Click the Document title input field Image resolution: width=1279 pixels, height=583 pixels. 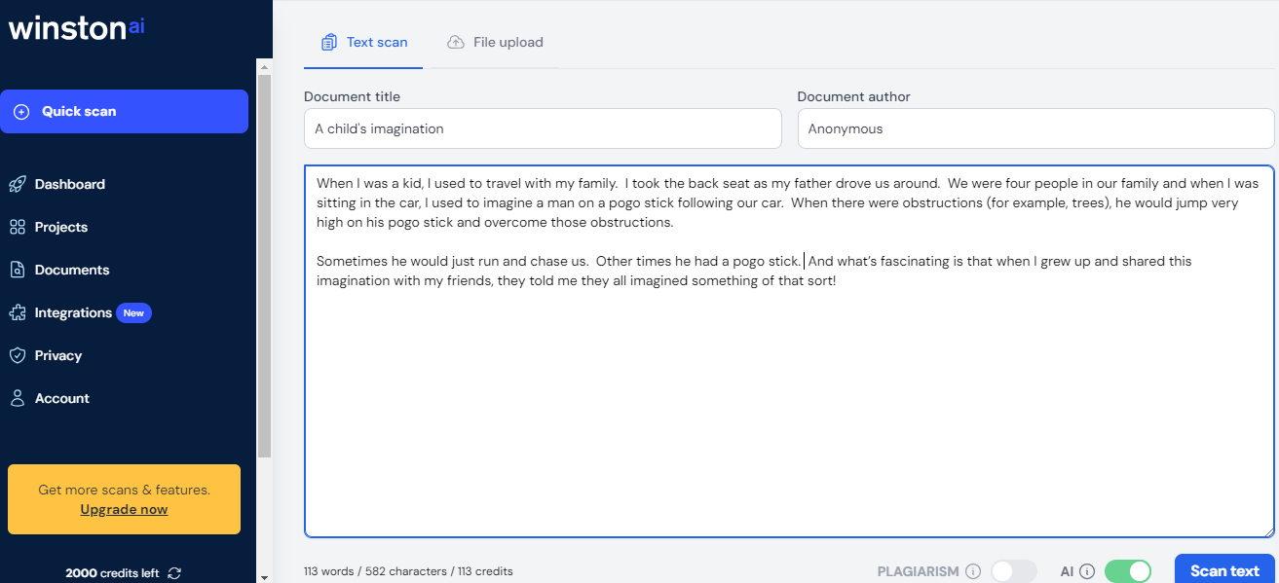coord(543,128)
